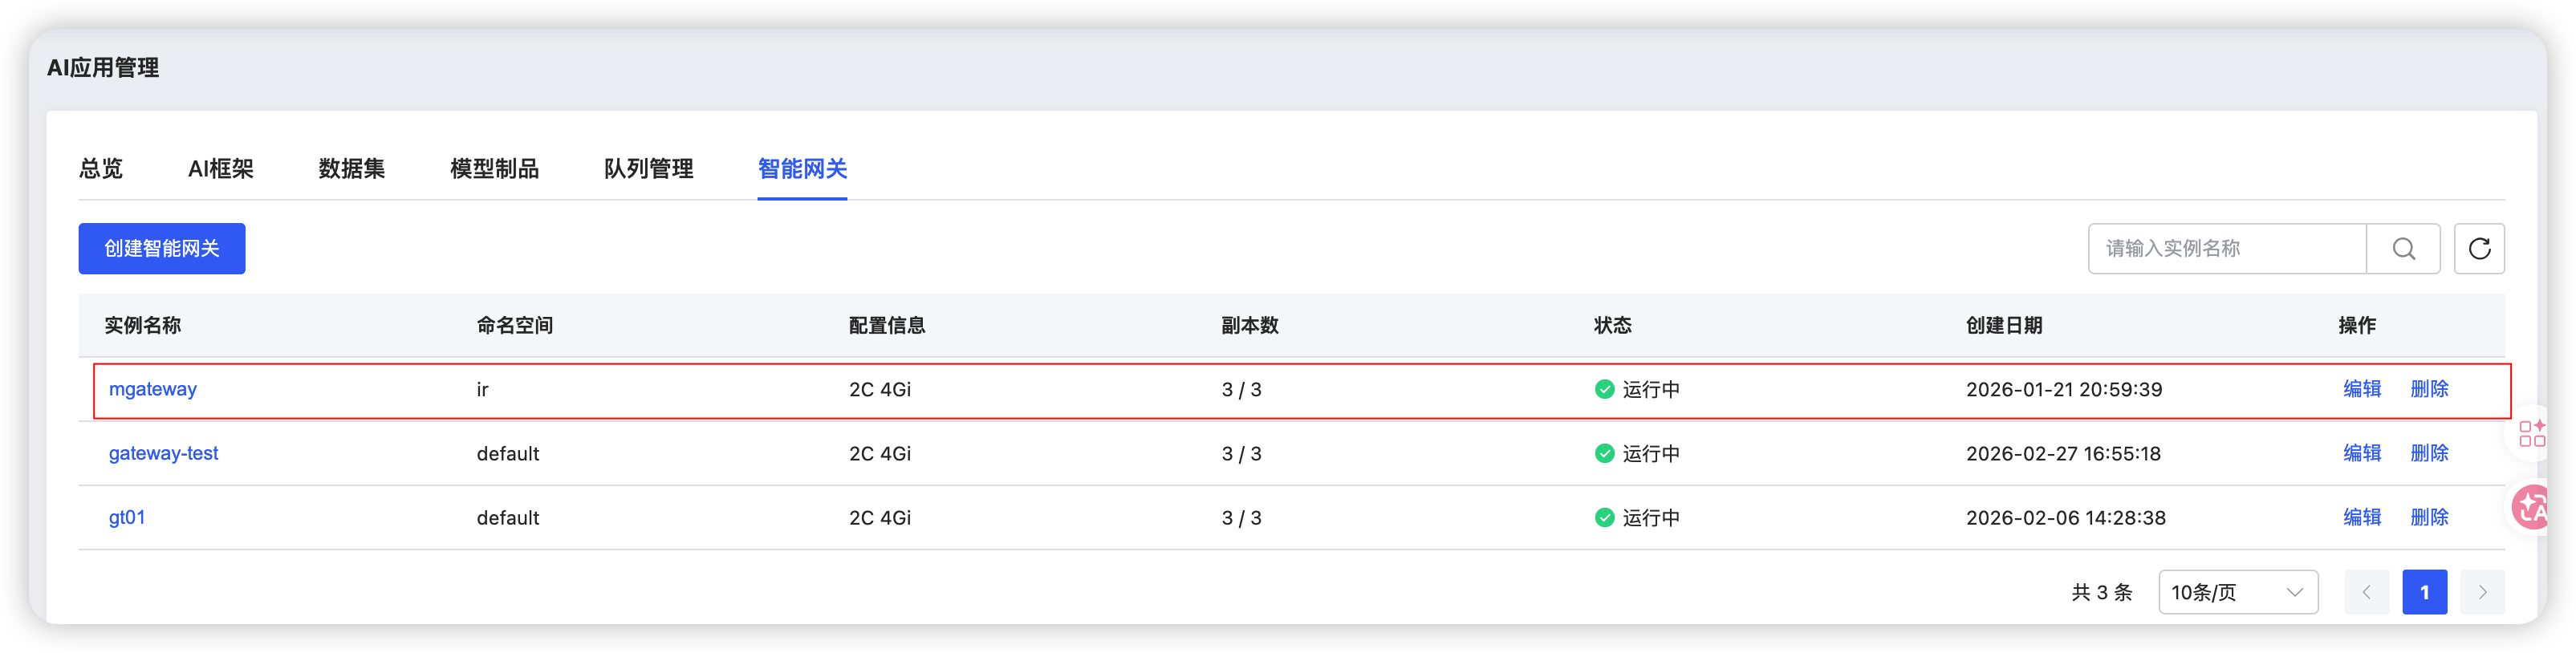Open the gateway-test instance link

click(164, 453)
